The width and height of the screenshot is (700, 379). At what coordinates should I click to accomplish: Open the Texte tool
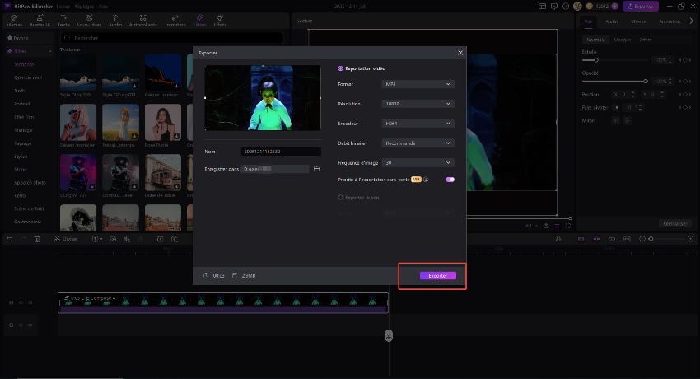click(x=64, y=21)
